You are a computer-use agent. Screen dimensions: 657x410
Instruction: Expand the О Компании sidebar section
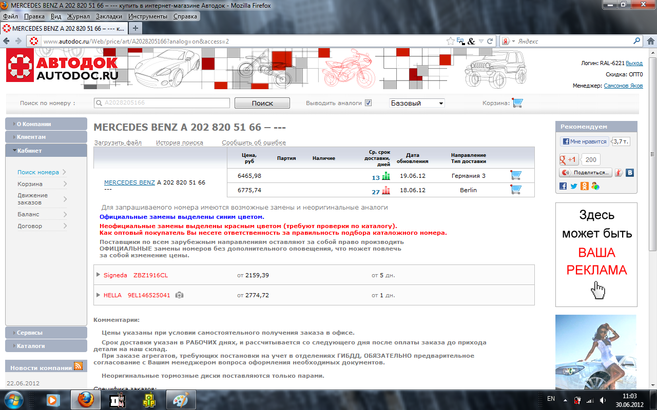[46, 124]
